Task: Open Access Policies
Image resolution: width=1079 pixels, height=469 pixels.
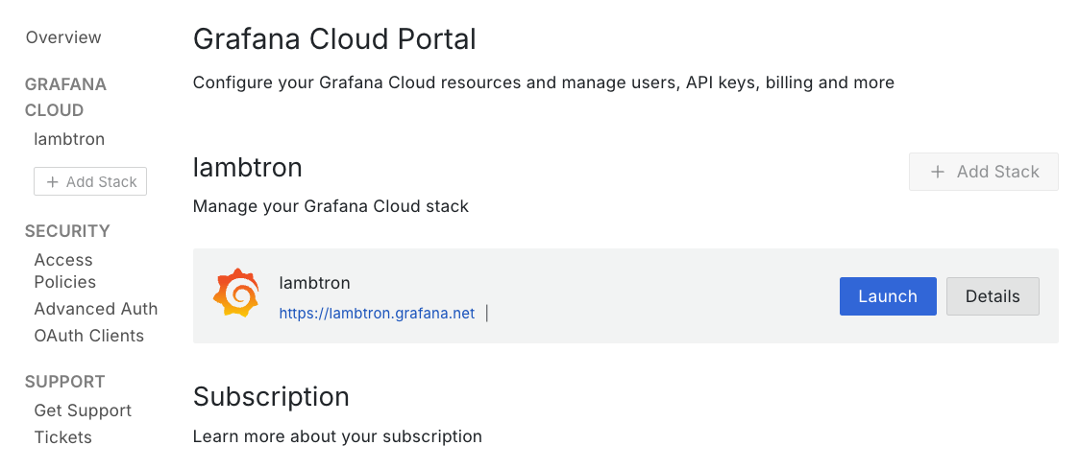Action: (x=64, y=270)
